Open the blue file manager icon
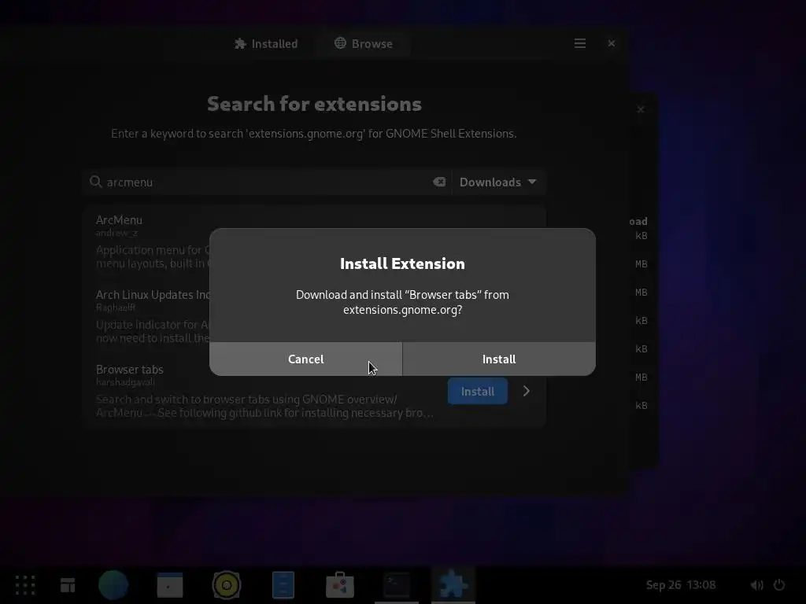 pos(283,585)
